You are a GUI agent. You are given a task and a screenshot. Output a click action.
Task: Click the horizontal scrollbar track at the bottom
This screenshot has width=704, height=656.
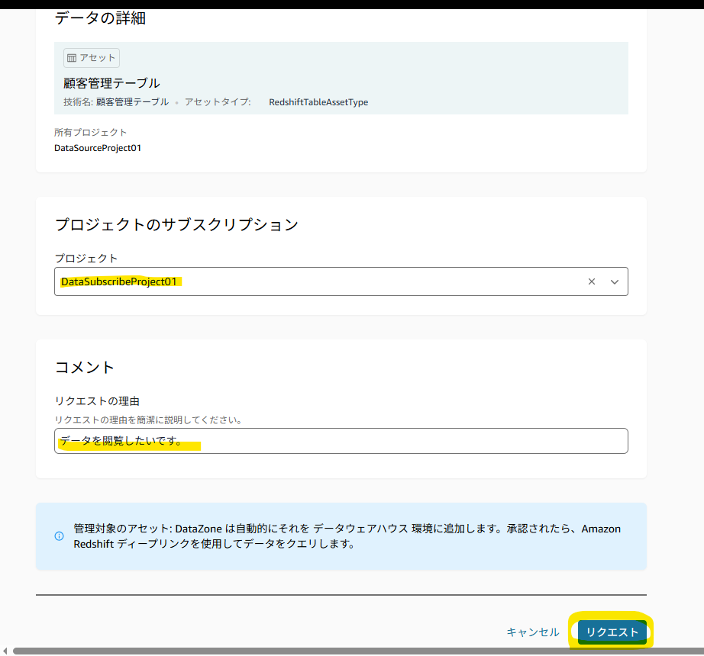pyautogui.click(x=351, y=649)
